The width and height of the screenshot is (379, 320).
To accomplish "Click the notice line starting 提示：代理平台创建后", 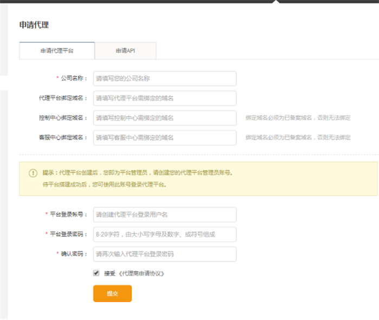I will pos(138,173).
